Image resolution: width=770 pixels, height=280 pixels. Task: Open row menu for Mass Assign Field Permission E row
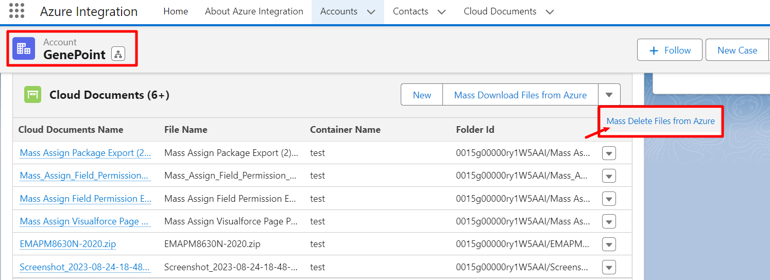[x=609, y=199]
